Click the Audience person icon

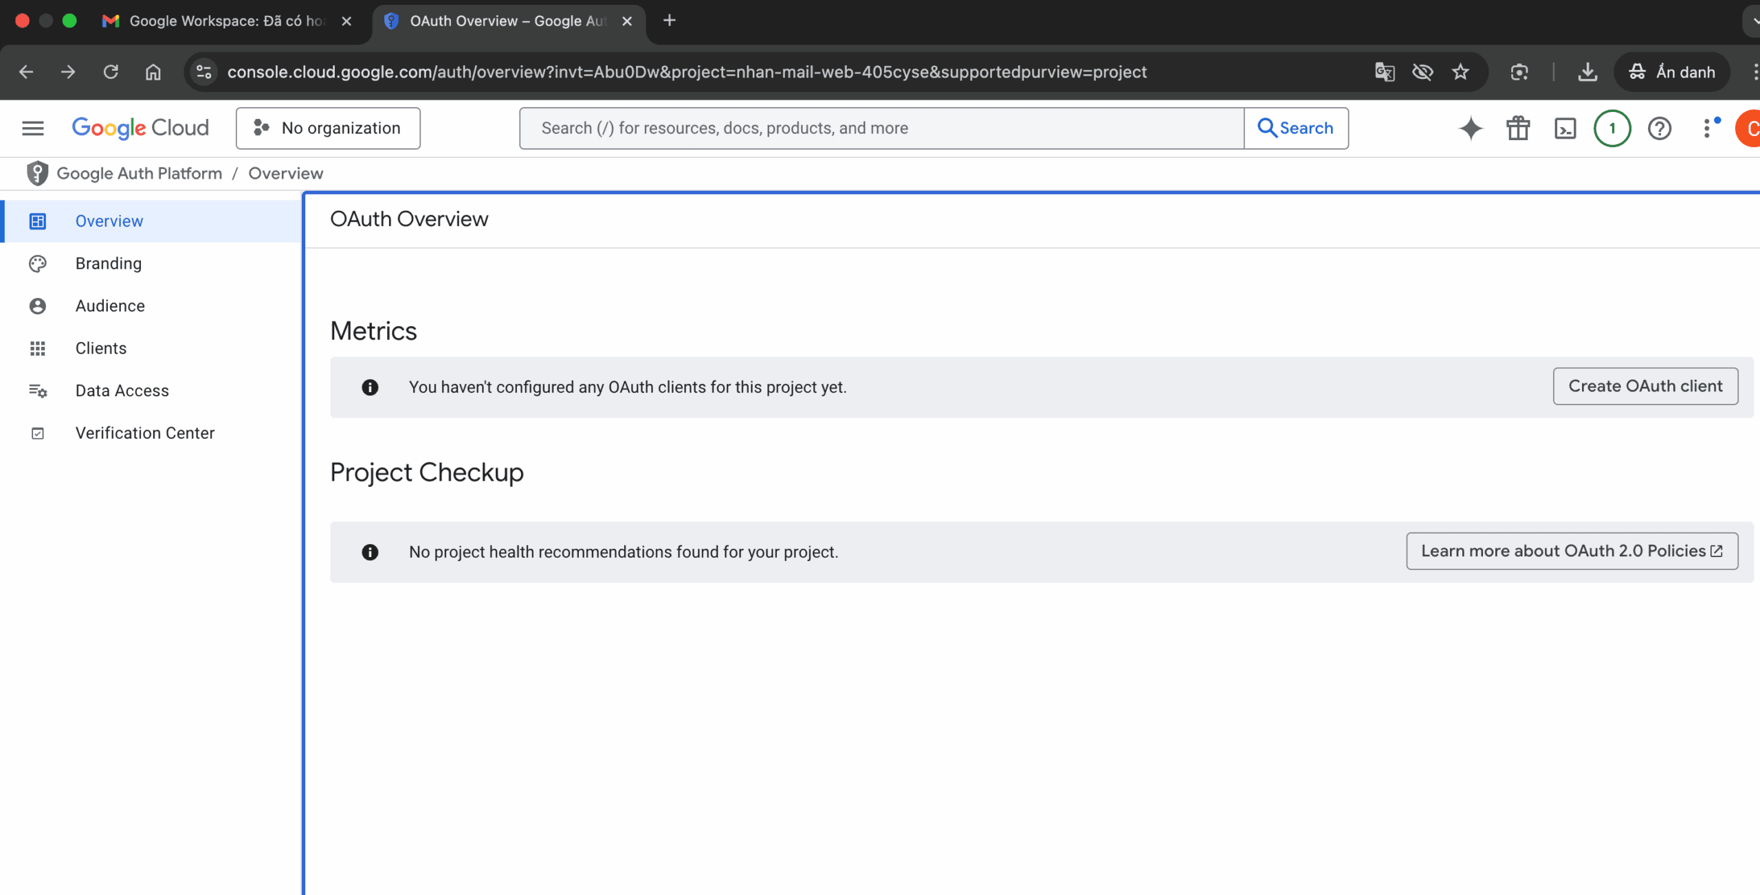click(x=38, y=306)
